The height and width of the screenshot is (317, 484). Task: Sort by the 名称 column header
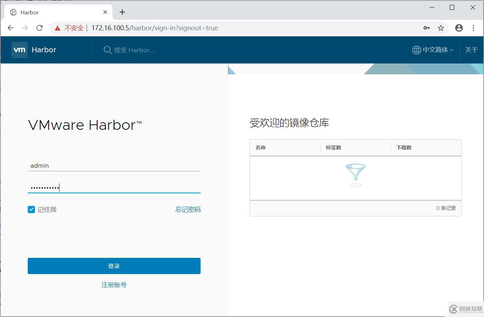pos(261,148)
